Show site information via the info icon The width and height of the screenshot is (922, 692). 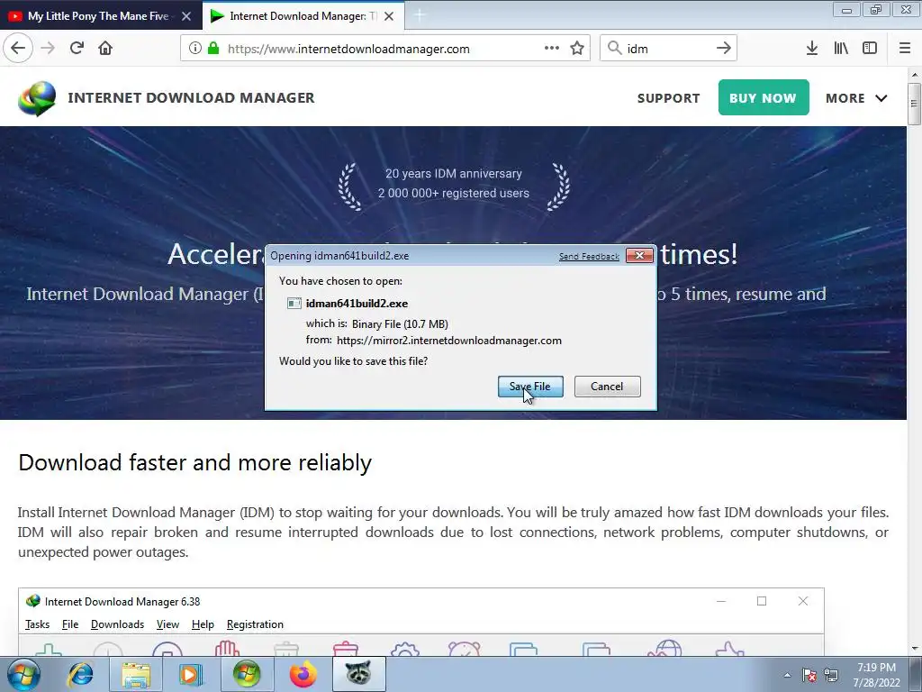(x=195, y=48)
